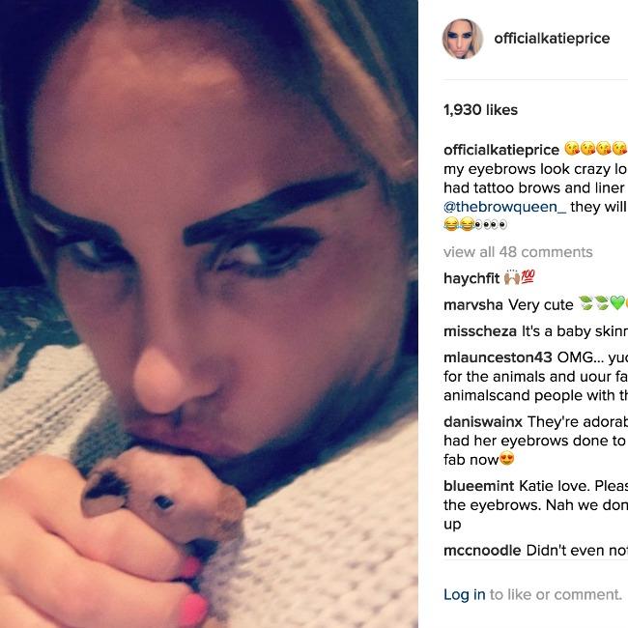Open commenter daniswainx's profile

[483, 422]
